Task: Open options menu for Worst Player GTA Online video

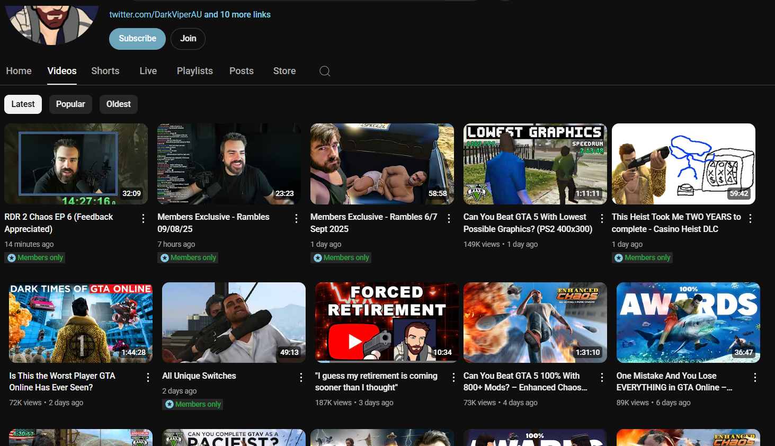Action: click(148, 377)
